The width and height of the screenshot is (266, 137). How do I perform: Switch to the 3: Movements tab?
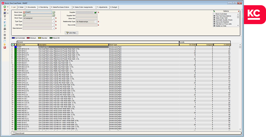tap(31, 7)
